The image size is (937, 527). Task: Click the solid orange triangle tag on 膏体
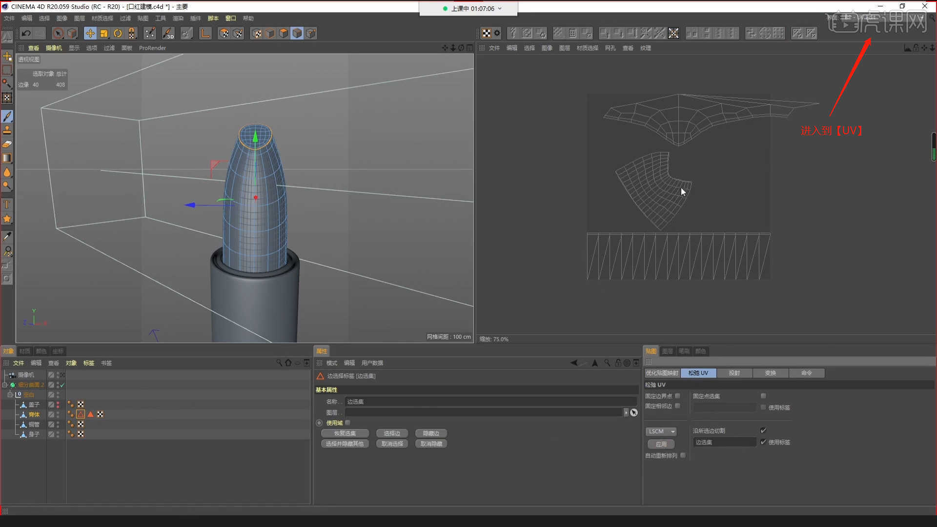coord(90,414)
